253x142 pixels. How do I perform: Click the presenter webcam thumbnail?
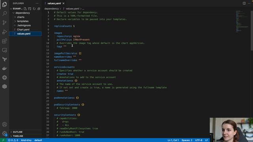point(231,130)
